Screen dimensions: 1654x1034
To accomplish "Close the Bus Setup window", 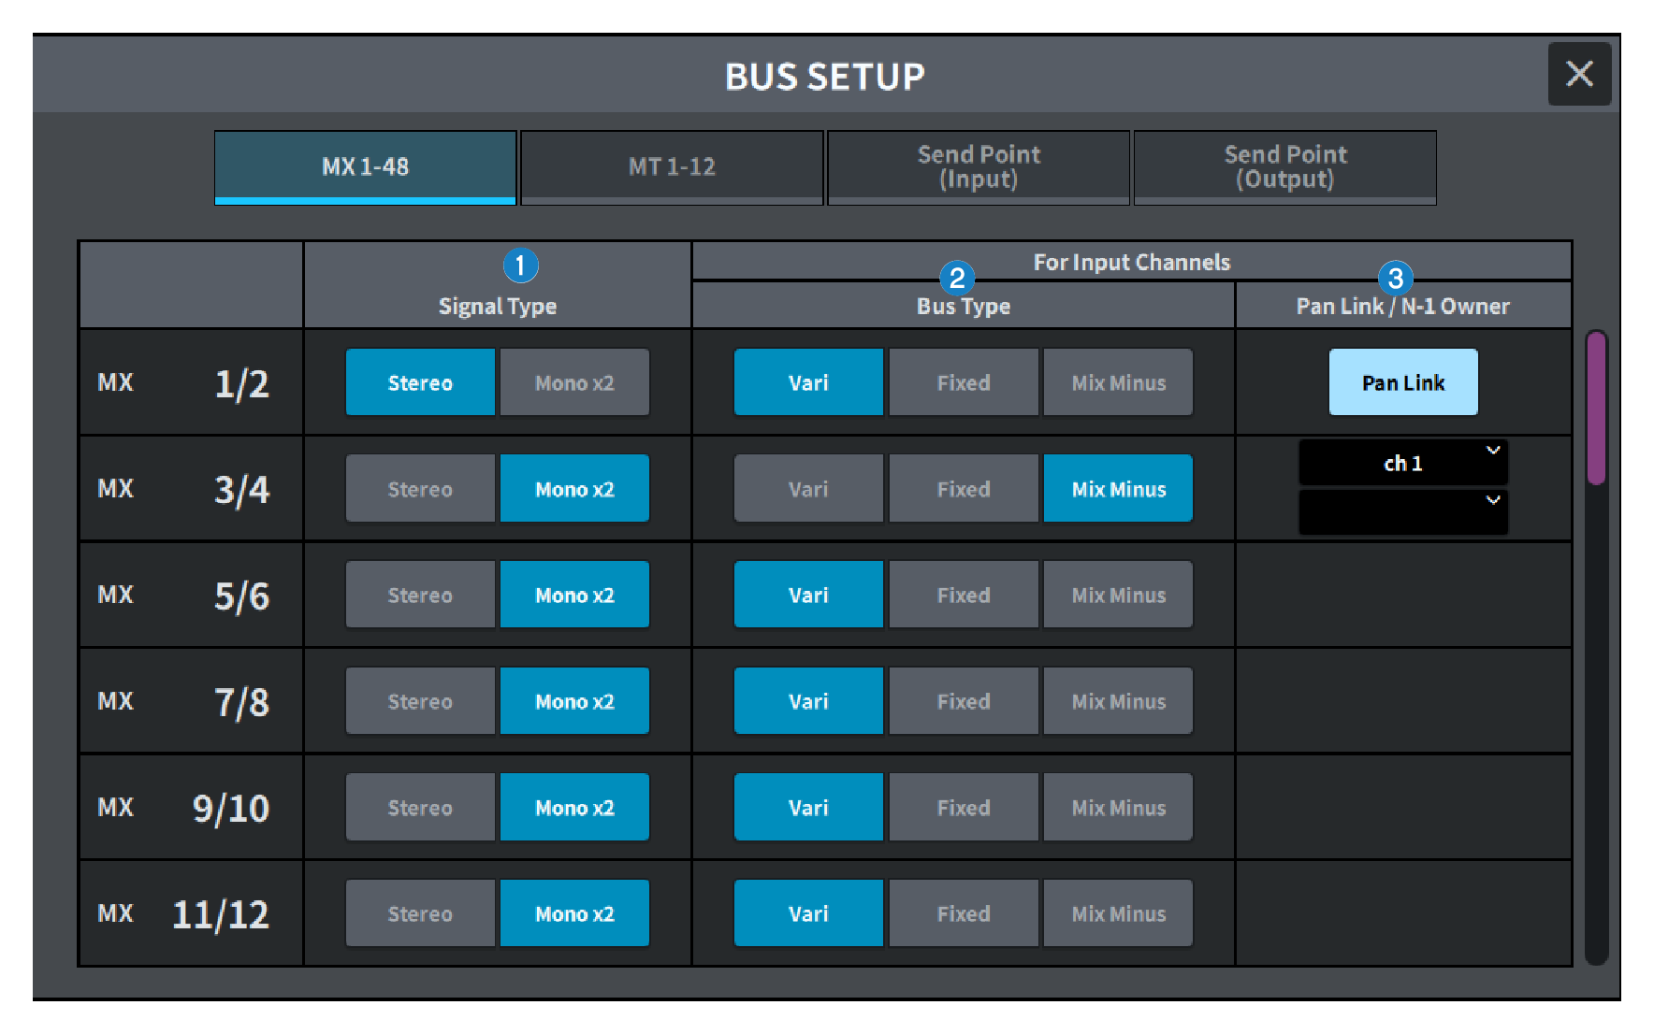I will (x=1578, y=74).
